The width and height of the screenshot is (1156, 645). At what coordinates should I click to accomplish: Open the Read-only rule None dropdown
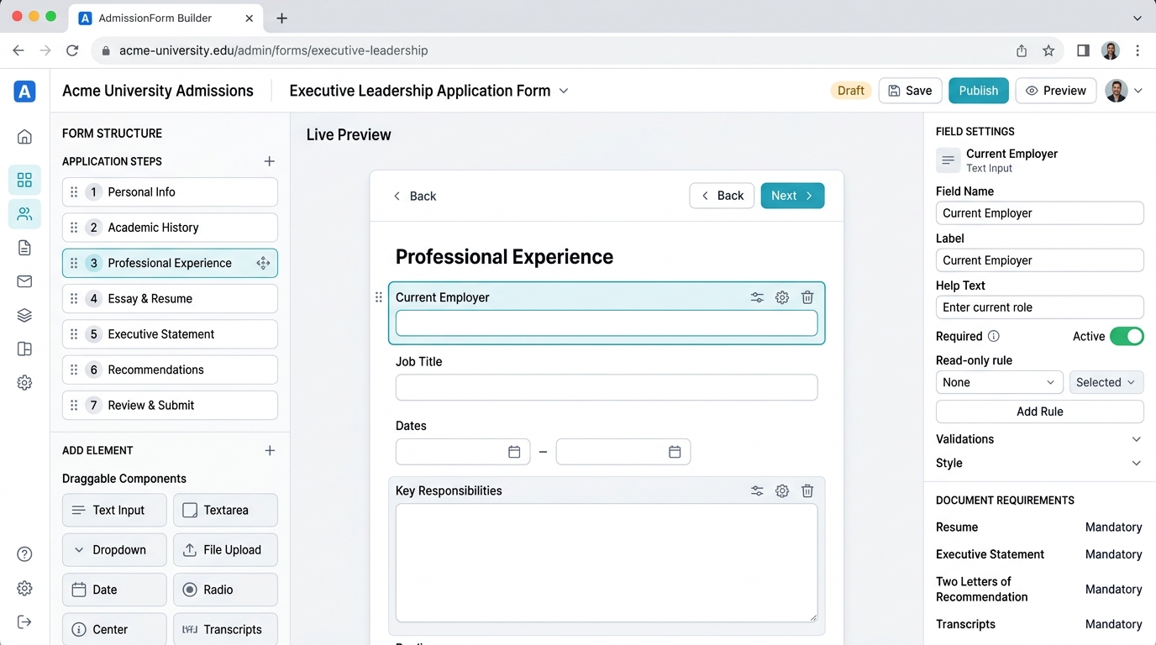[x=999, y=382]
